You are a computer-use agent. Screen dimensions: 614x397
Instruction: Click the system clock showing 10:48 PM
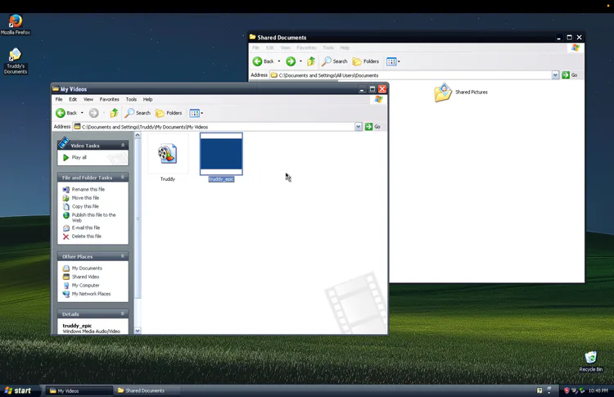click(598, 390)
